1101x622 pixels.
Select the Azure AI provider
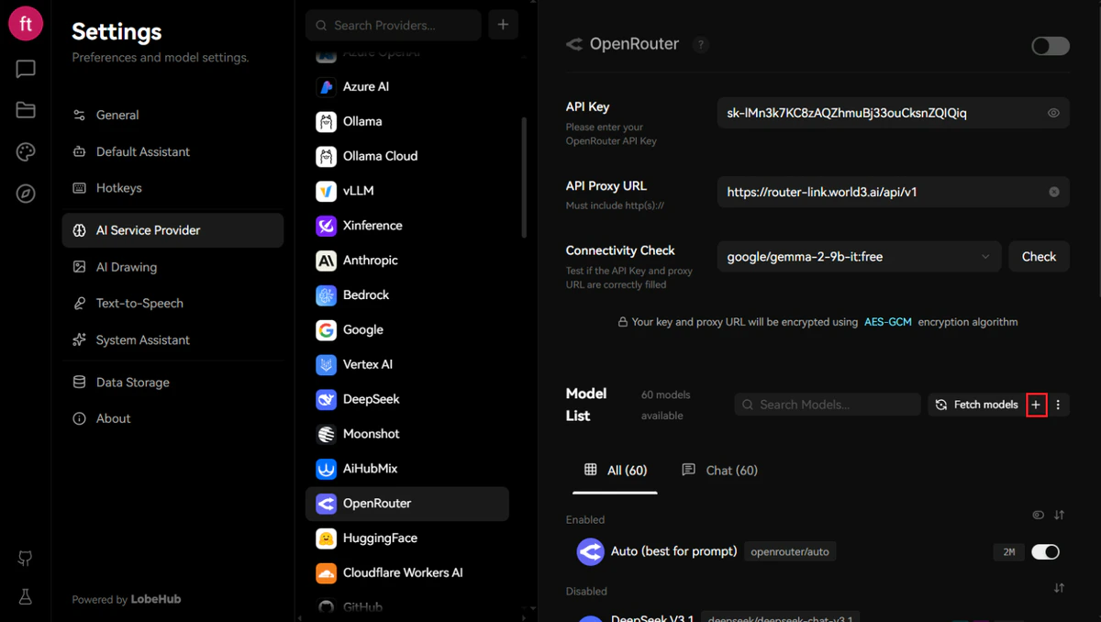click(407, 86)
